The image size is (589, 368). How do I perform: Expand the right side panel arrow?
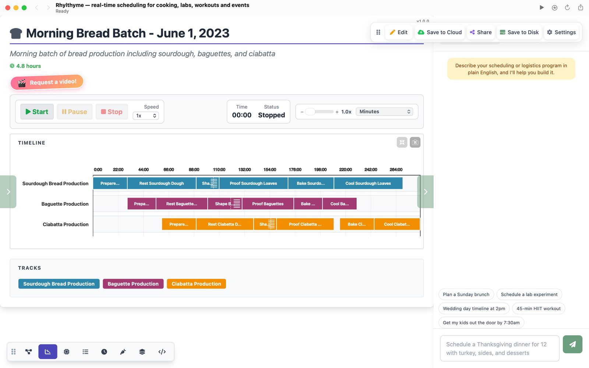[x=426, y=192]
